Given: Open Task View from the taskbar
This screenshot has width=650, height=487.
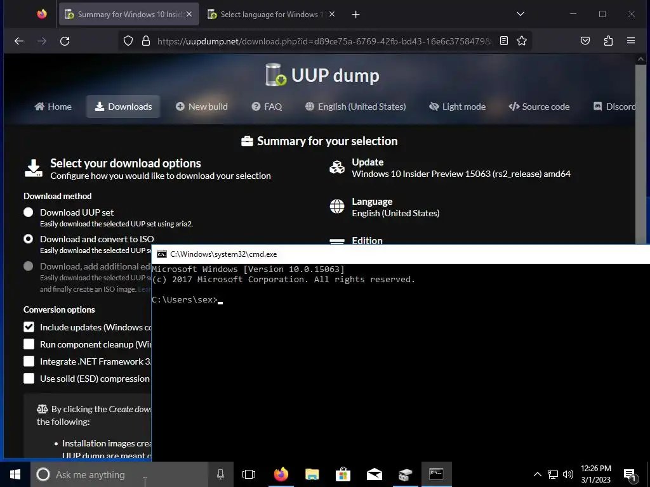Looking at the screenshot, I should pos(249,474).
